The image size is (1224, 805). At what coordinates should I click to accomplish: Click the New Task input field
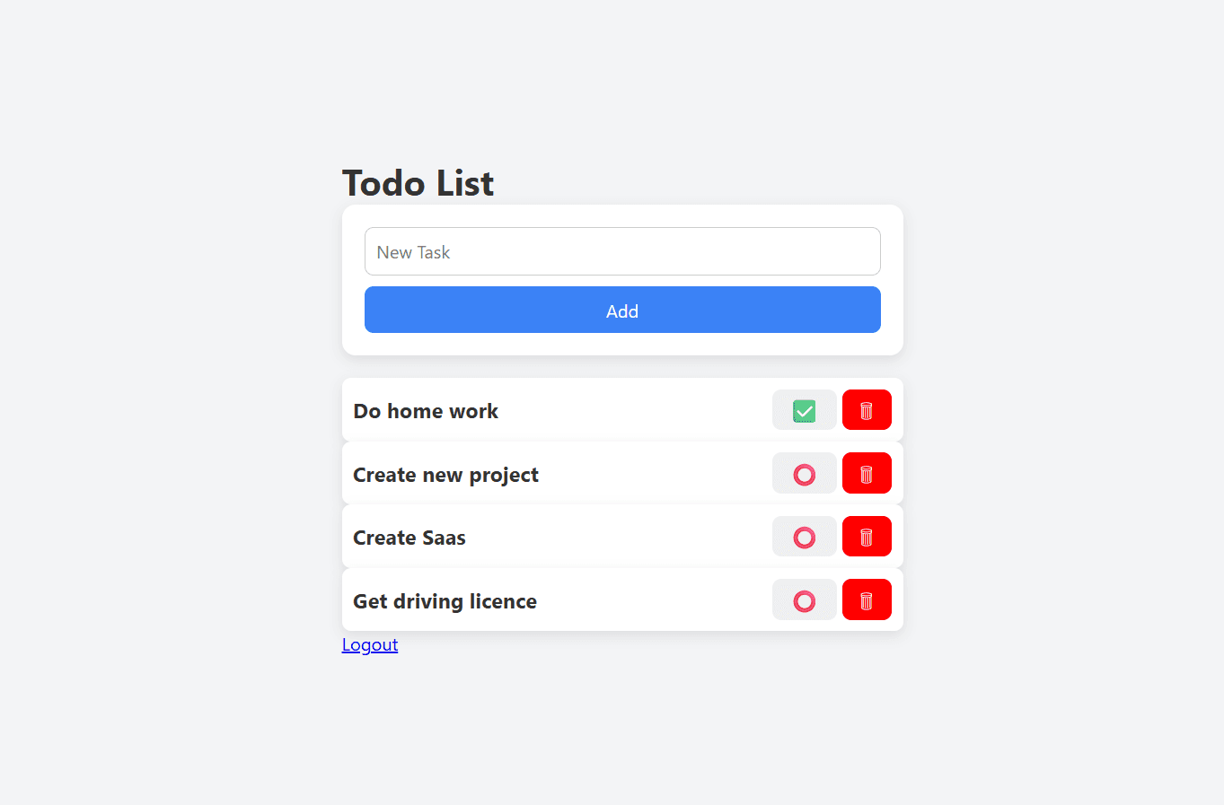point(621,251)
